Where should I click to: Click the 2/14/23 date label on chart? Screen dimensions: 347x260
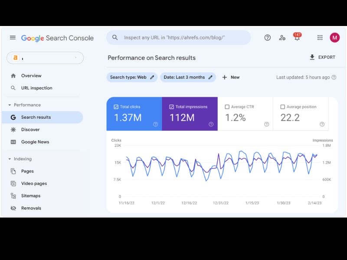(315, 203)
